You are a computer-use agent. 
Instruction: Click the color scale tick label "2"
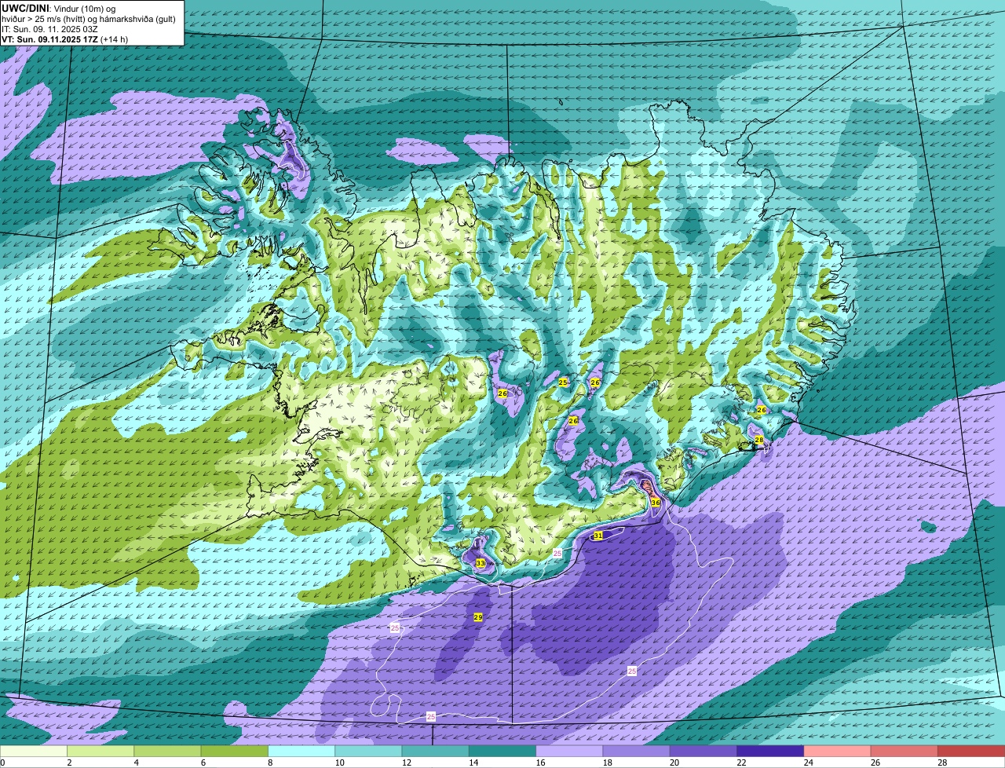(69, 763)
